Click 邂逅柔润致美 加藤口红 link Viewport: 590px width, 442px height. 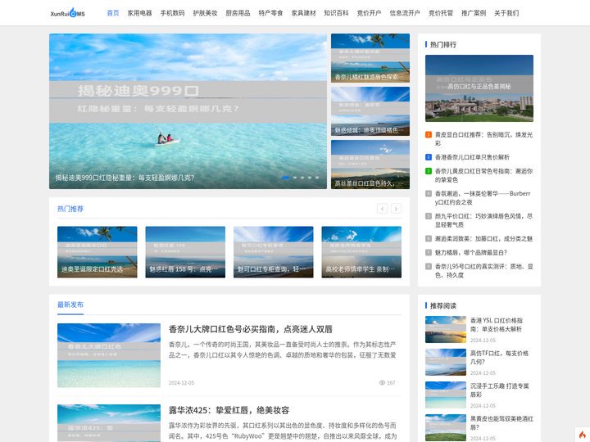click(x=483, y=239)
